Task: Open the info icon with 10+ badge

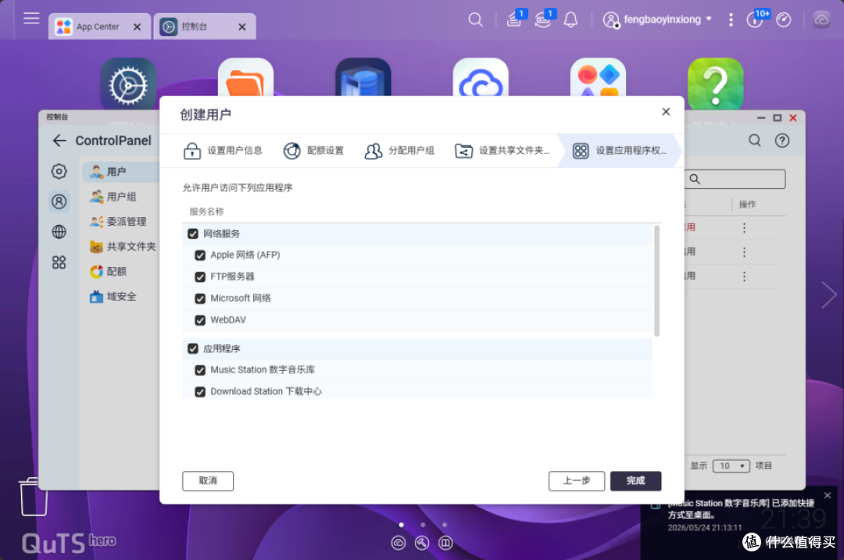Action: click(x=756, y=20)
